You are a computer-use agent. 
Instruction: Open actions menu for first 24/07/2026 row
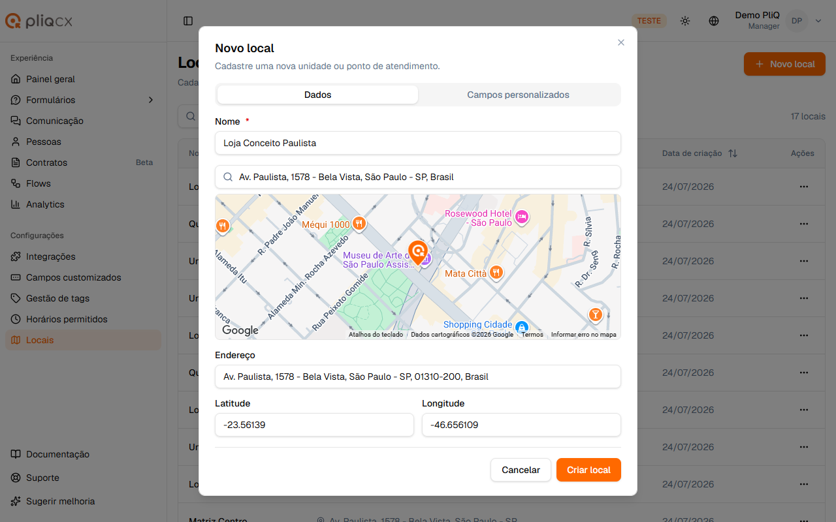[803, 187]
